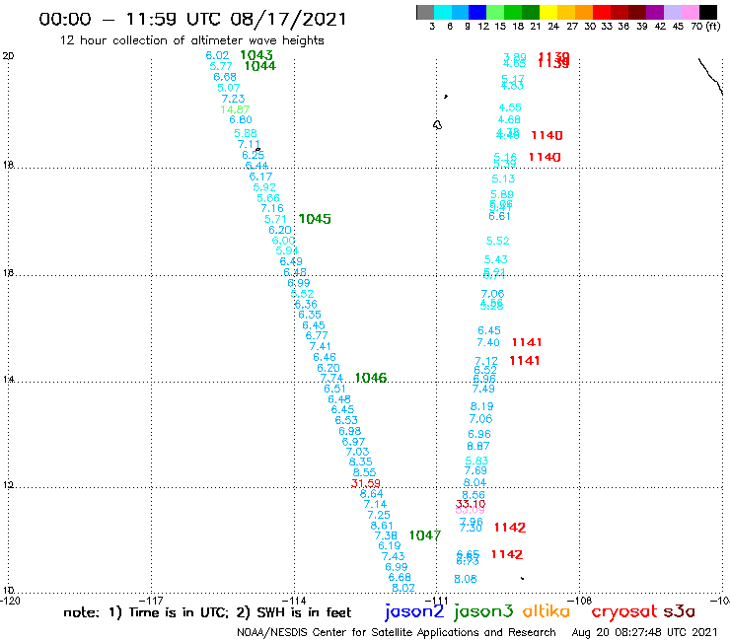Click the latitude axis label '20'

coord(8,56)
